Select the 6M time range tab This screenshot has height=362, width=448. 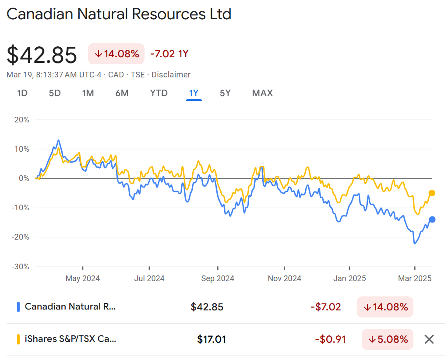tap(122, 93)
